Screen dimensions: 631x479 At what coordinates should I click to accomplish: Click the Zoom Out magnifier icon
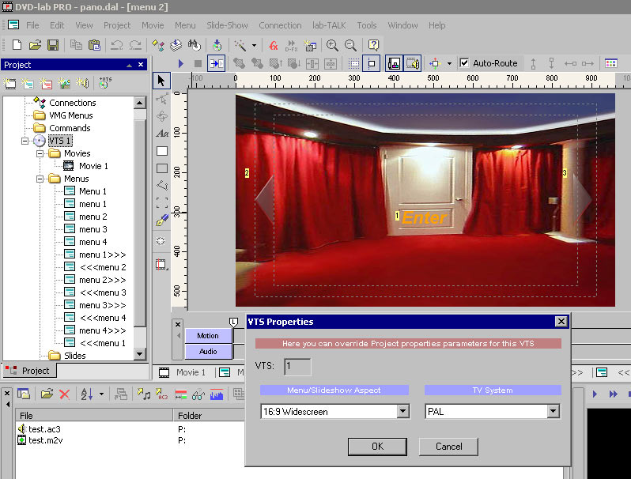click(350, 45)
